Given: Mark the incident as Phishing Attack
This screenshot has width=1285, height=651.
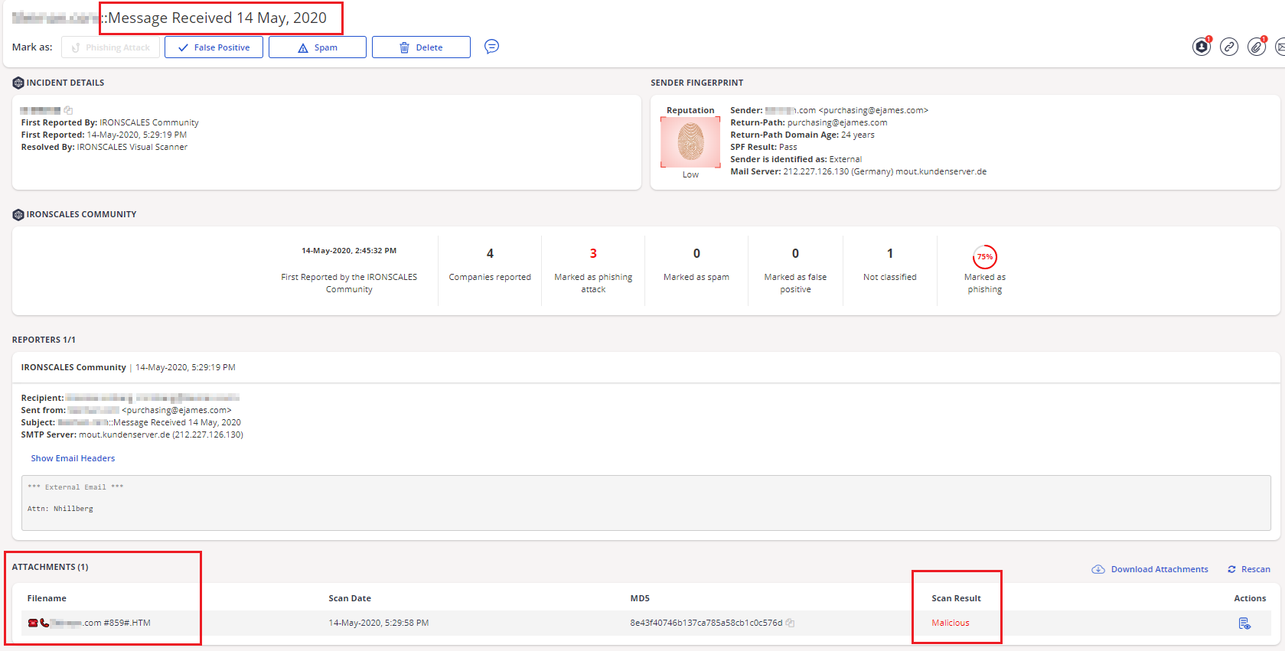Looking at the screenshot, I should coord(110,47).
